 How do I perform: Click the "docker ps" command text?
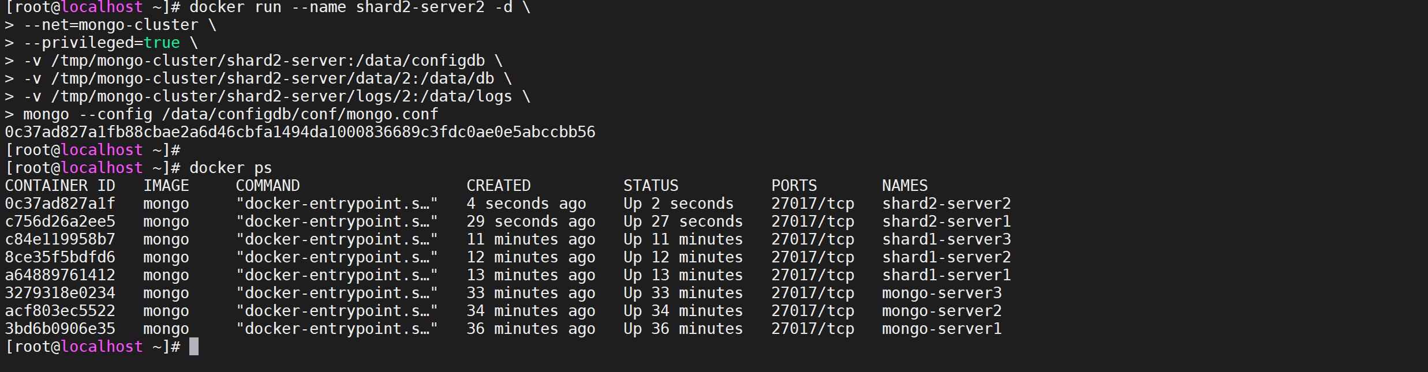click(x=230, y=168)
